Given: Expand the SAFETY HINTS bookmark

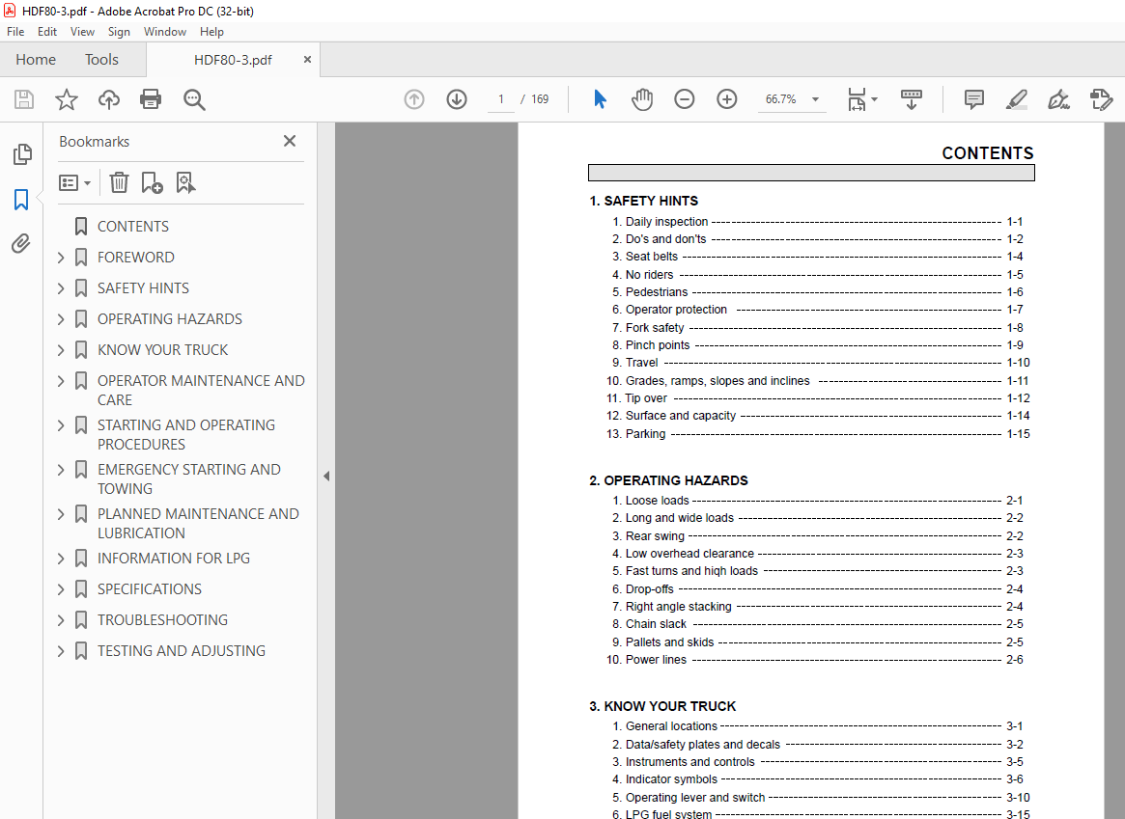Looking at the screenshot, I should [x=61, y=288].
